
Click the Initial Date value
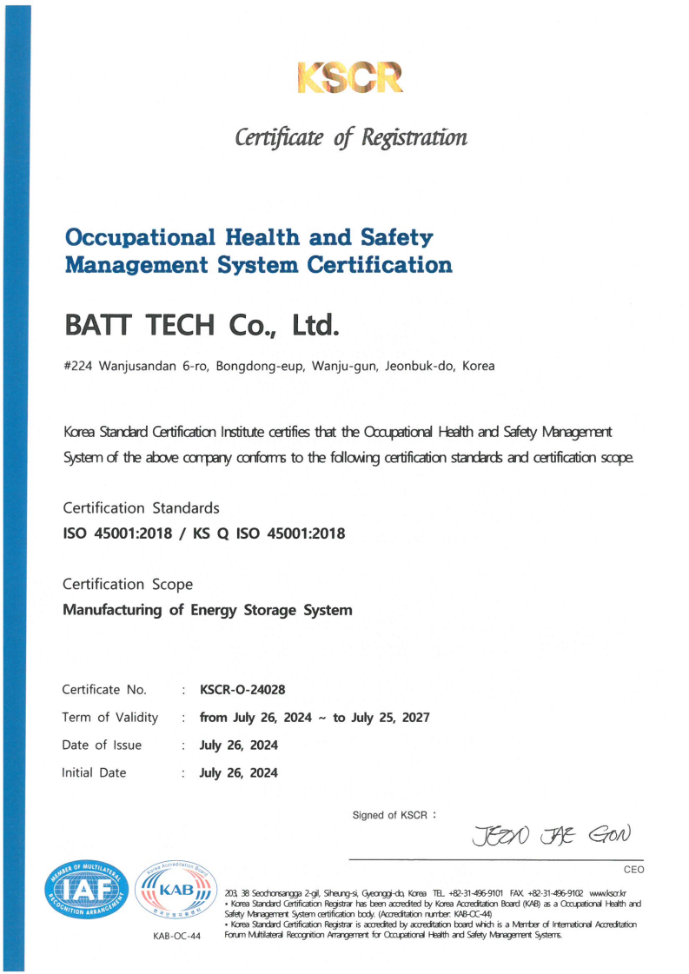[x=239, y=772]
